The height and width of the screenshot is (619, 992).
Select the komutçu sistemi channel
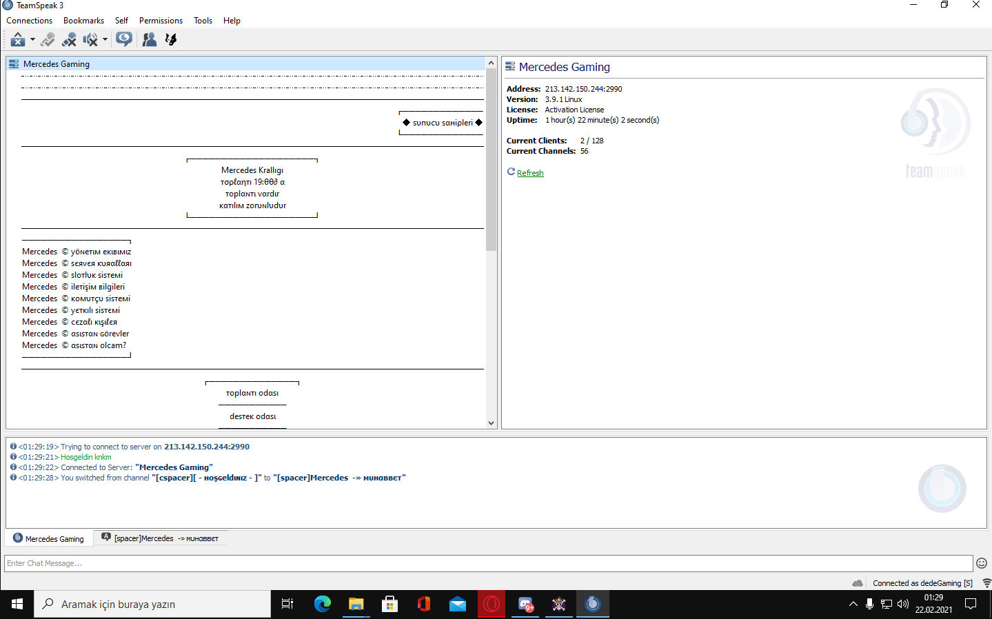[x=76, y=298]
